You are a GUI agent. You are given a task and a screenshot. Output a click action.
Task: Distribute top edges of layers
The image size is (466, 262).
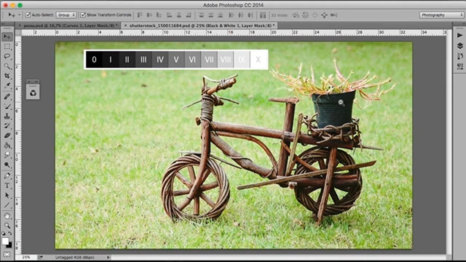201,15
